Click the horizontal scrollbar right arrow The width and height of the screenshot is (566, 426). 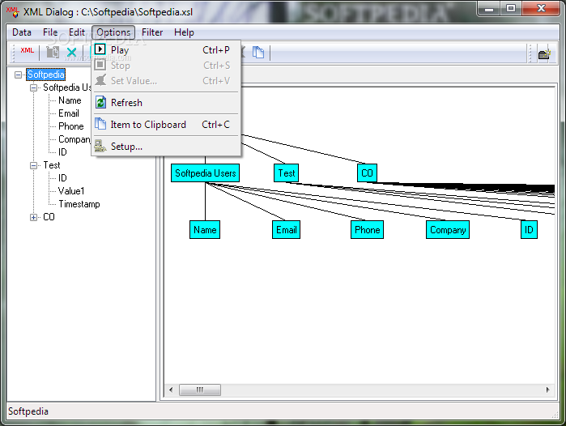click(548, 390)
